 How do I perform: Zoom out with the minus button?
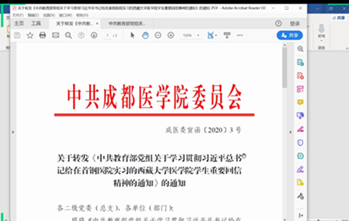tap(158, 35)
